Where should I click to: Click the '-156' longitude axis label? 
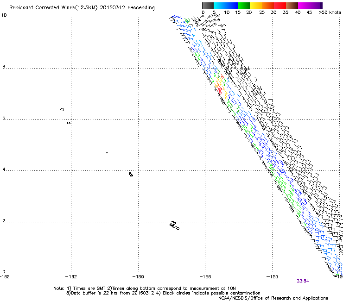[205, 277]
